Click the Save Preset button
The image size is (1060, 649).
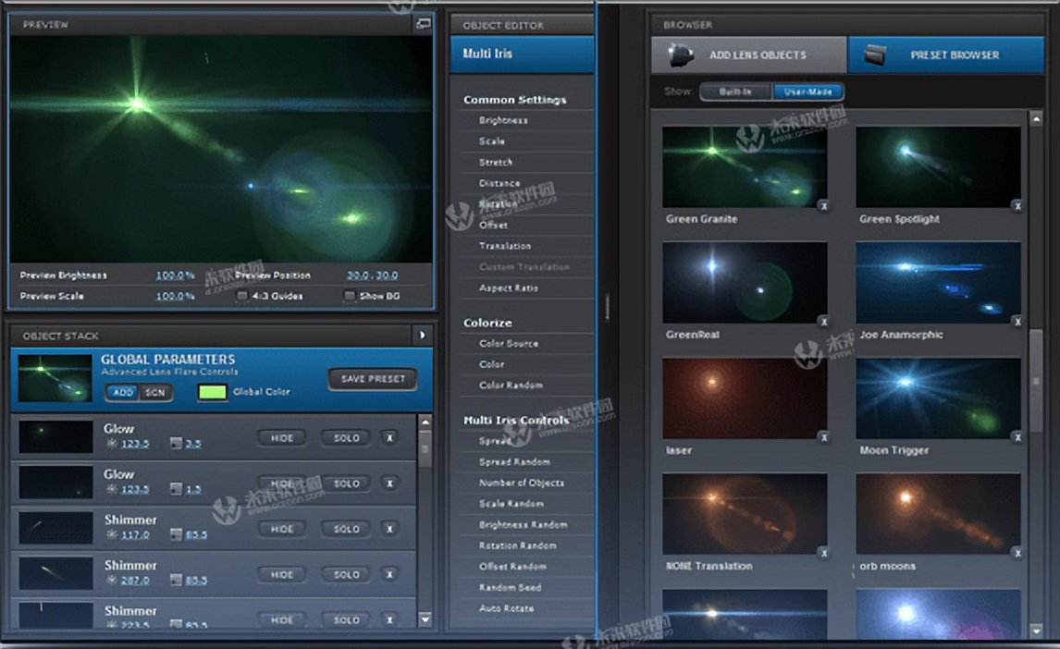point(372,379)
